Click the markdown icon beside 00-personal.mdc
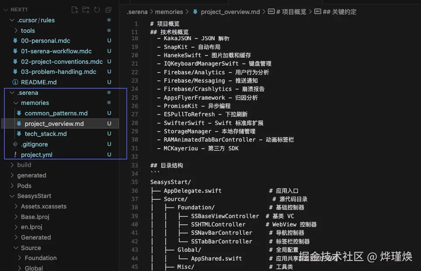This screenshot has width=421, height=271. (x=15, y=41)
